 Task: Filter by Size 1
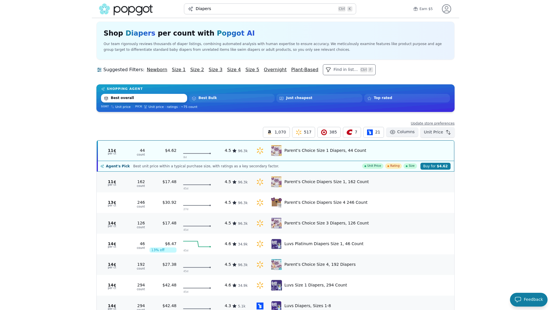coord(179,70)
